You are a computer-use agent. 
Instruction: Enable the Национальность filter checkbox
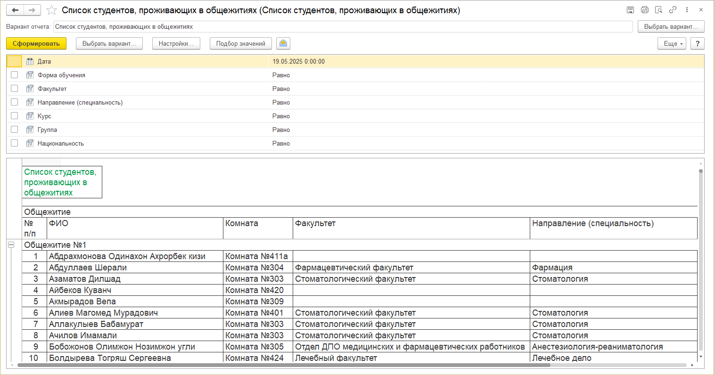click(15, 143)
